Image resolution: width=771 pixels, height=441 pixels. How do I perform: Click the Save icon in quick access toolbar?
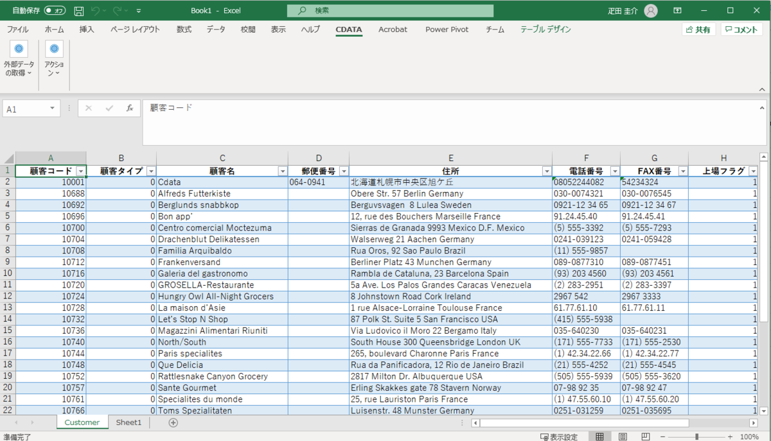78,10
